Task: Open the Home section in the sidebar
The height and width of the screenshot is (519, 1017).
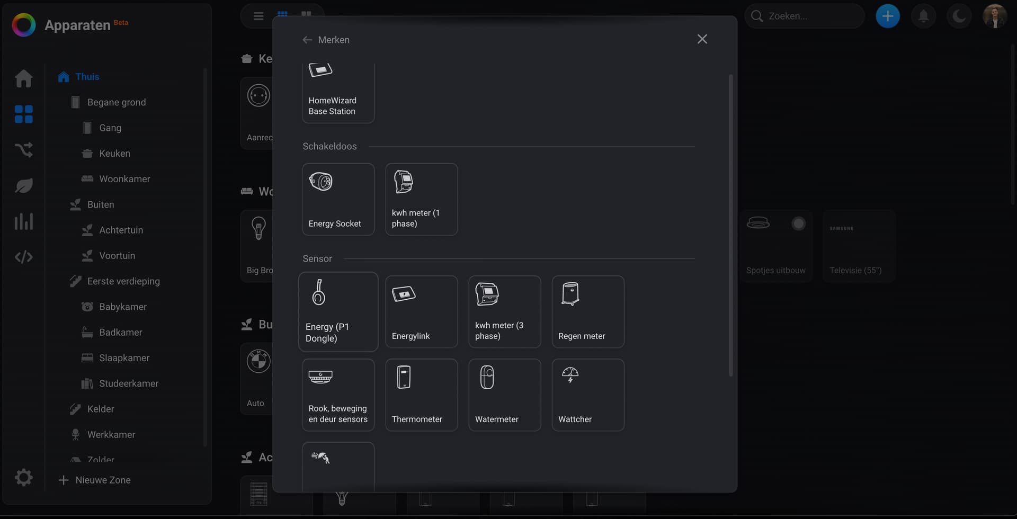Action: [x=24, y=78]
